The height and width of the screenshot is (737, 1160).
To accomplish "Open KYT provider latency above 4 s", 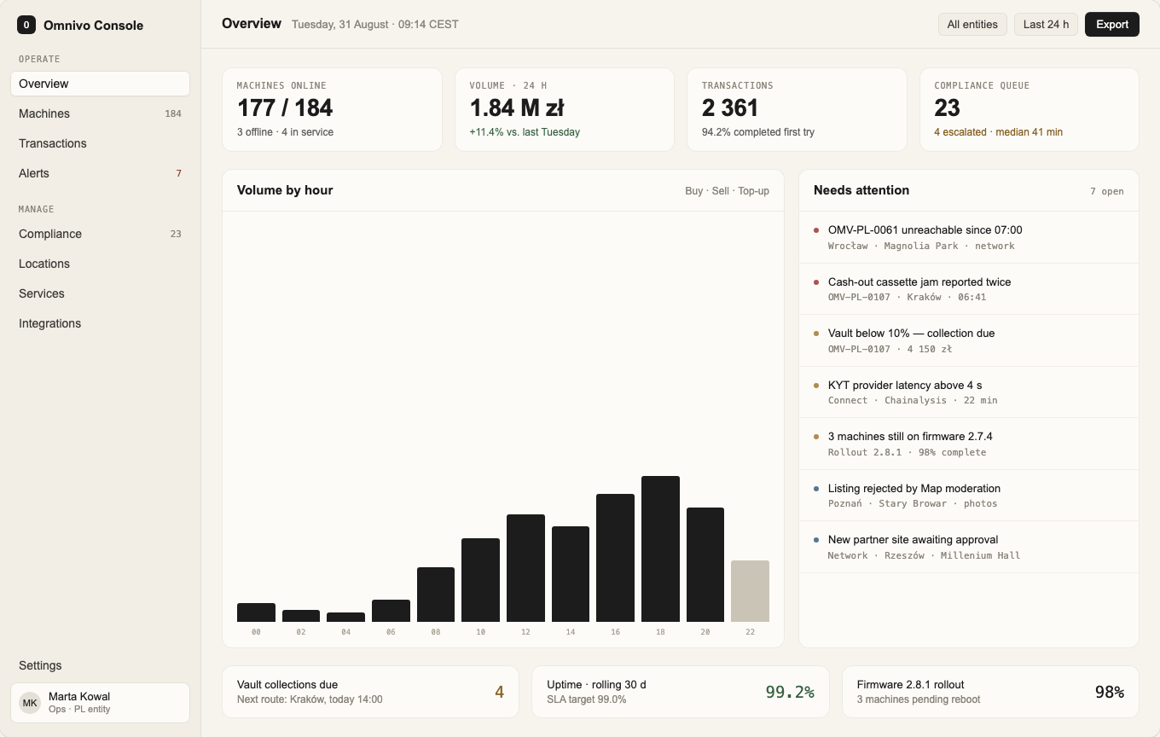I will 969,392.
